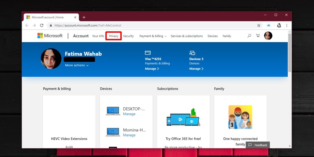Open the Chrome profile avatar icon

(x=279, y=25)
